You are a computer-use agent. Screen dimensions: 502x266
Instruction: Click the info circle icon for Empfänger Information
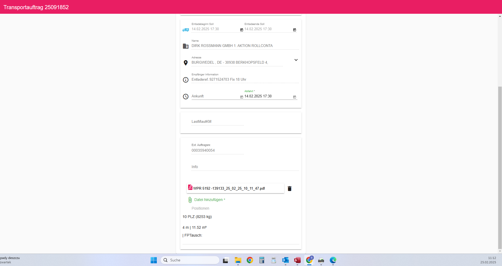(186, 80)
